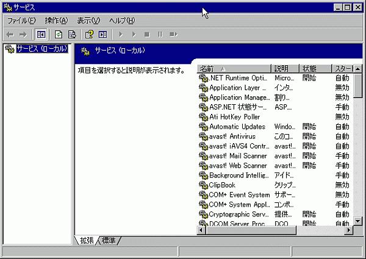Toggle the console tree show/hide icon
Viewport: 366px width, 259px height.
pos(41,35)
